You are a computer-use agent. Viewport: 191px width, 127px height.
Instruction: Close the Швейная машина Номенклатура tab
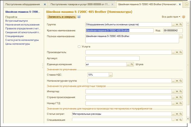pos(180,5)
